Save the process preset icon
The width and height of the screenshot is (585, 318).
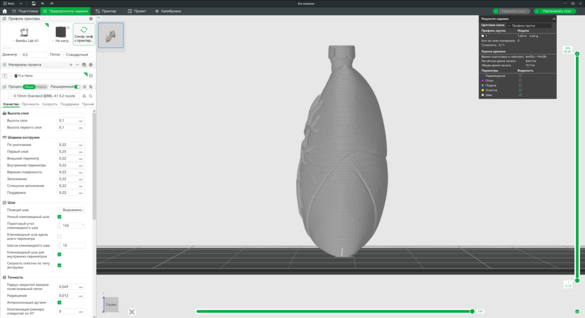tap(84, 96)
